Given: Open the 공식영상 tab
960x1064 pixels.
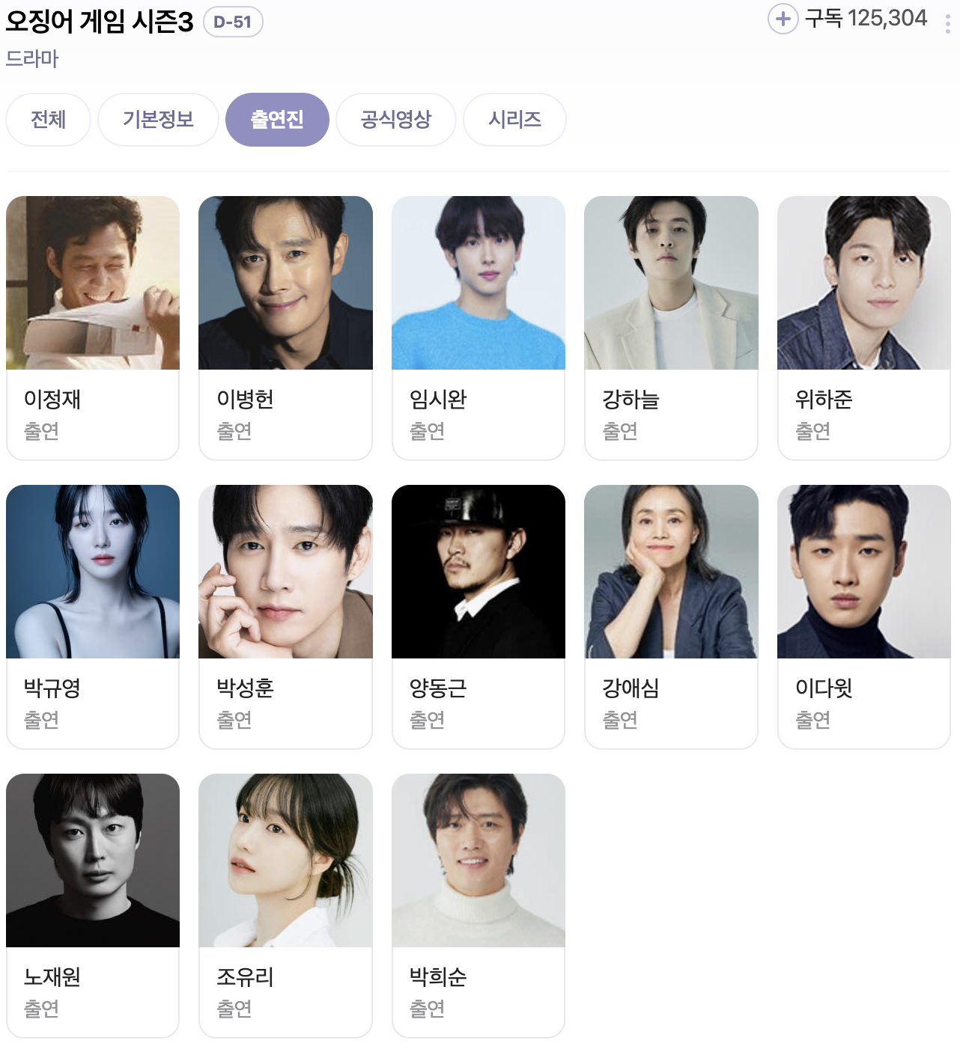Looking at the screenshot, I should (396, 120).
